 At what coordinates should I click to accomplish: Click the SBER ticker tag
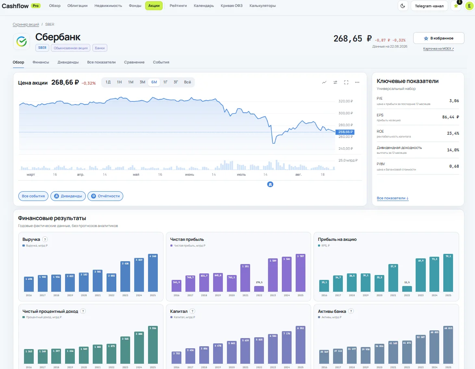(42, 48)
